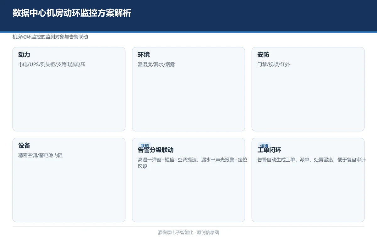
Task: Select text 门禁/视频/红外
Action: [274, 64]
